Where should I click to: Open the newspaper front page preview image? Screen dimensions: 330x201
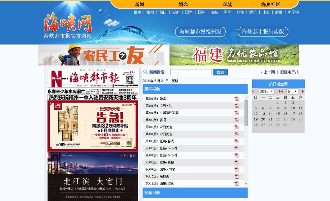[x=93, y=134]
